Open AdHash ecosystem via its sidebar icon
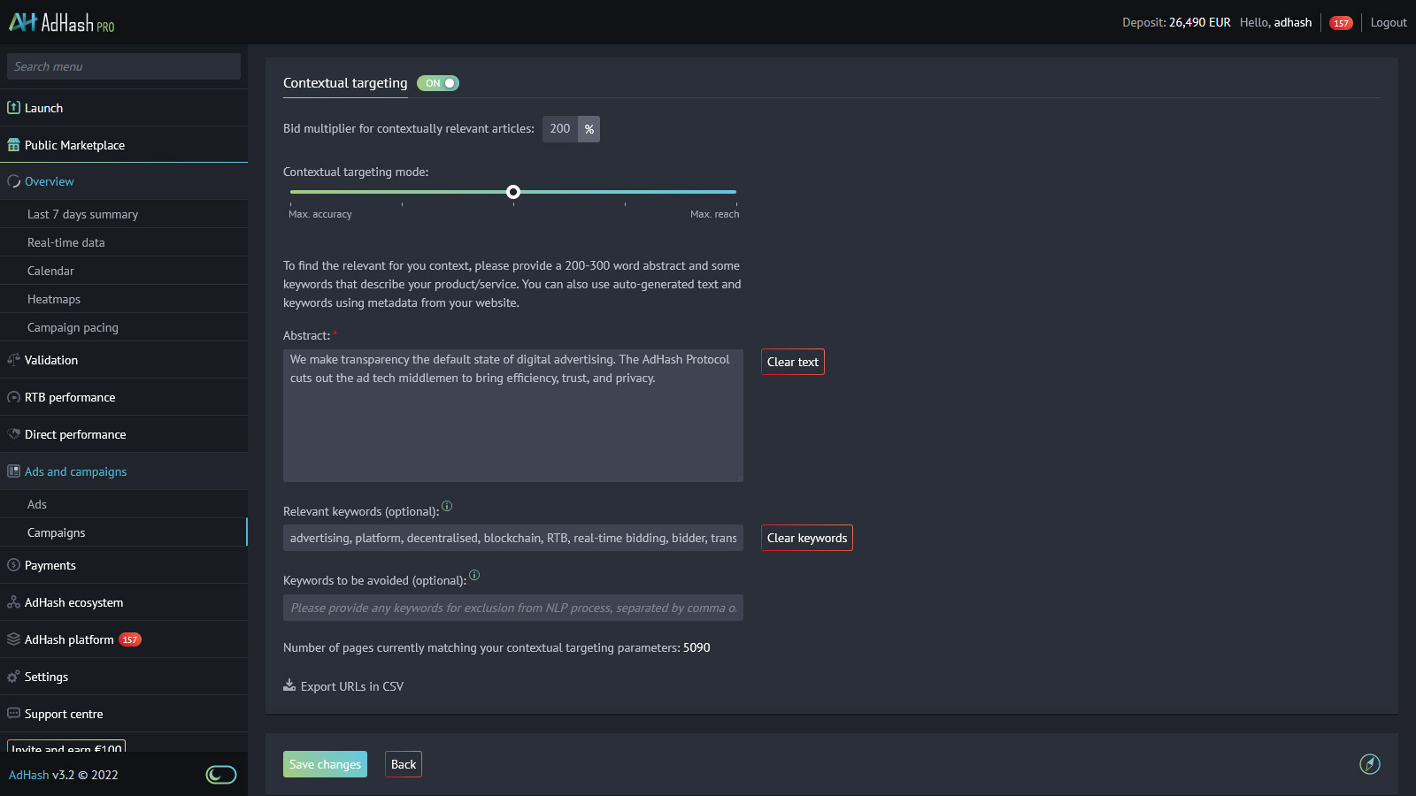 click(13, 602)
